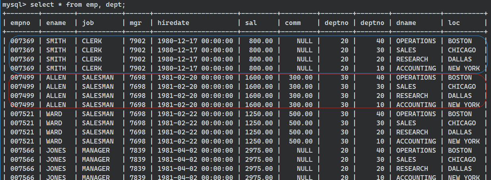Click ACCOUNTING in ALLEN's NEW YORK row
Image resolution: width=491 pixels, height=180 pixels.
tap(416, 105)
